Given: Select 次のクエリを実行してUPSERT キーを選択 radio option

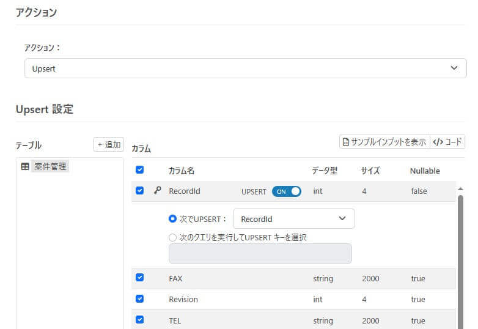Looking at the screenshot, I should pyautogui.click(x=172, y=237).
